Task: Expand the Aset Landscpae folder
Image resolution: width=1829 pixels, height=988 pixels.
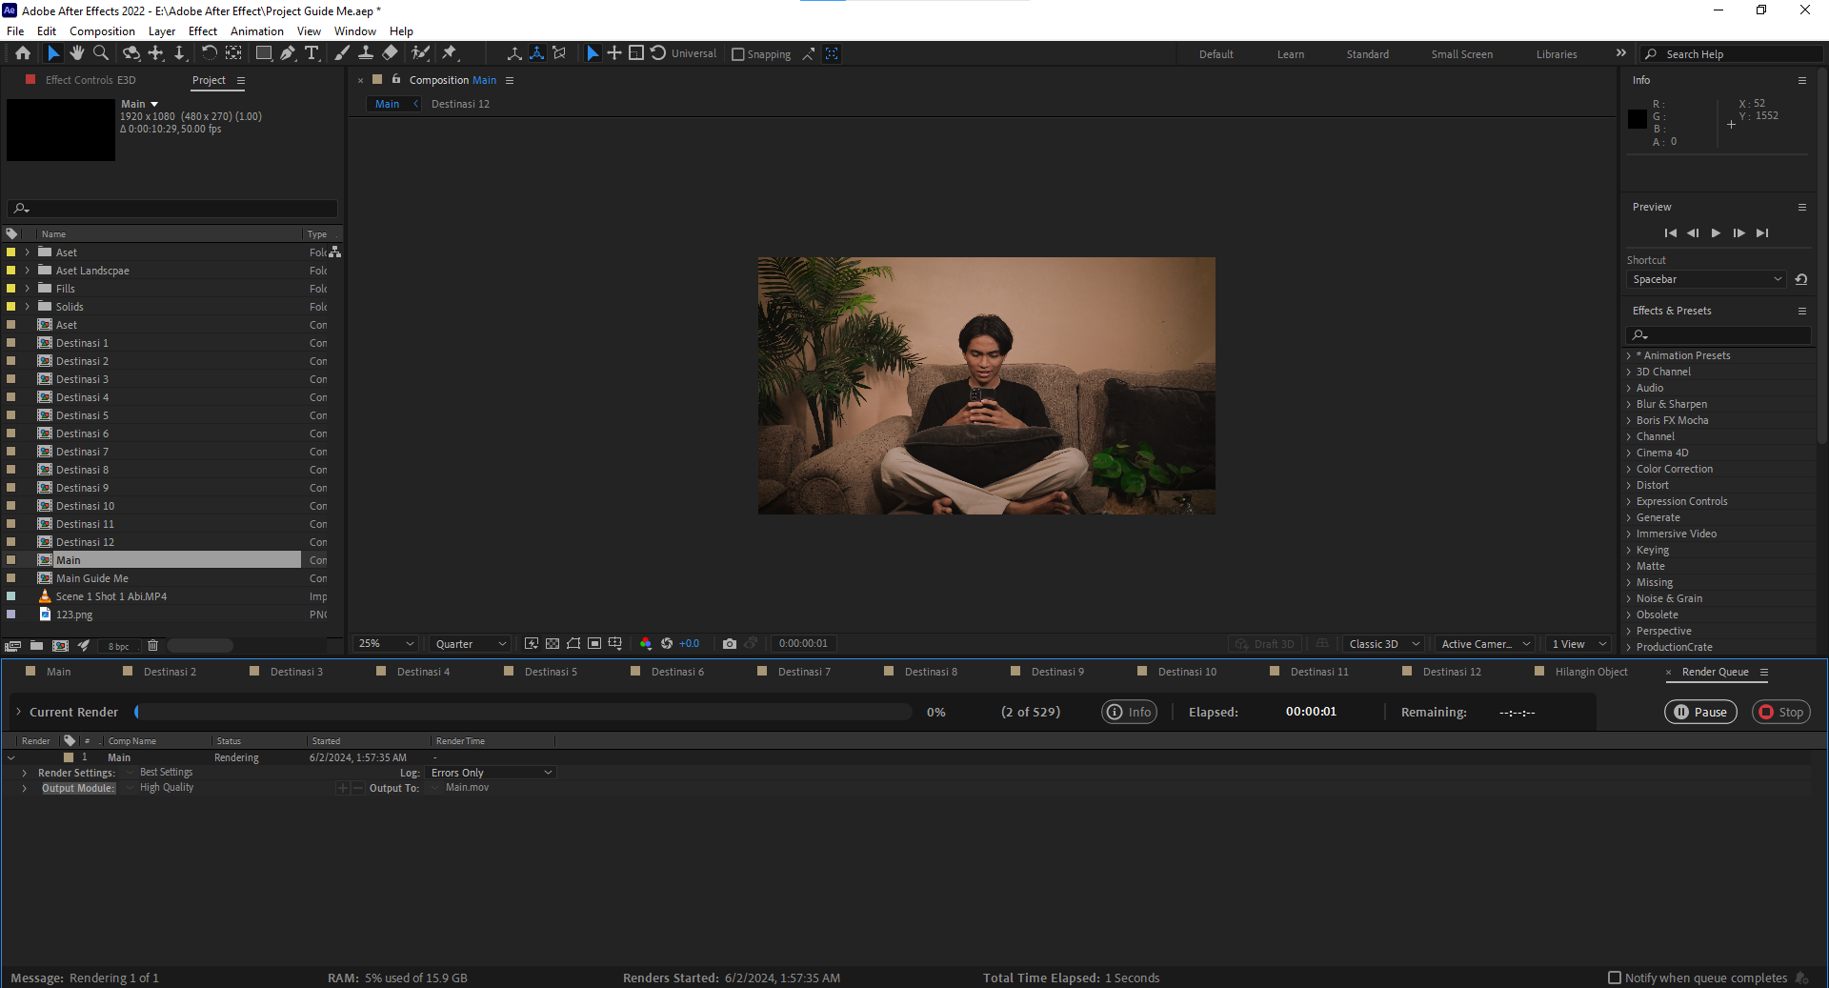Action: [28, 271]
